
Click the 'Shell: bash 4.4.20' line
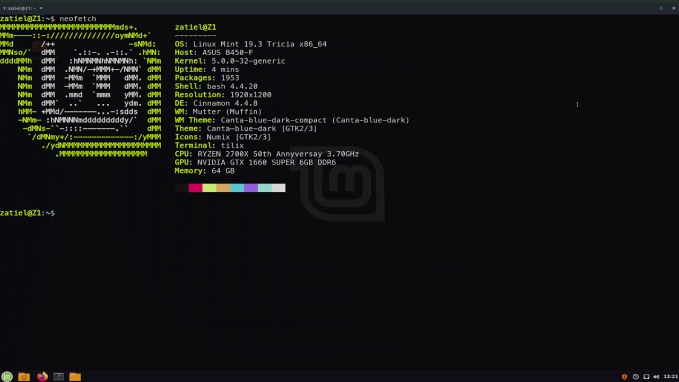216,86
